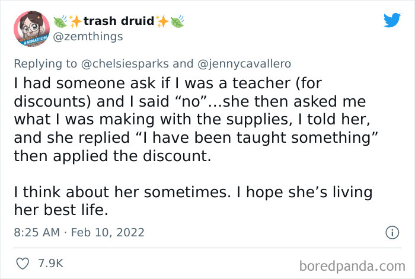Open the trash druid profile avatar
415x279 pixels.
(x=31, y=28)
